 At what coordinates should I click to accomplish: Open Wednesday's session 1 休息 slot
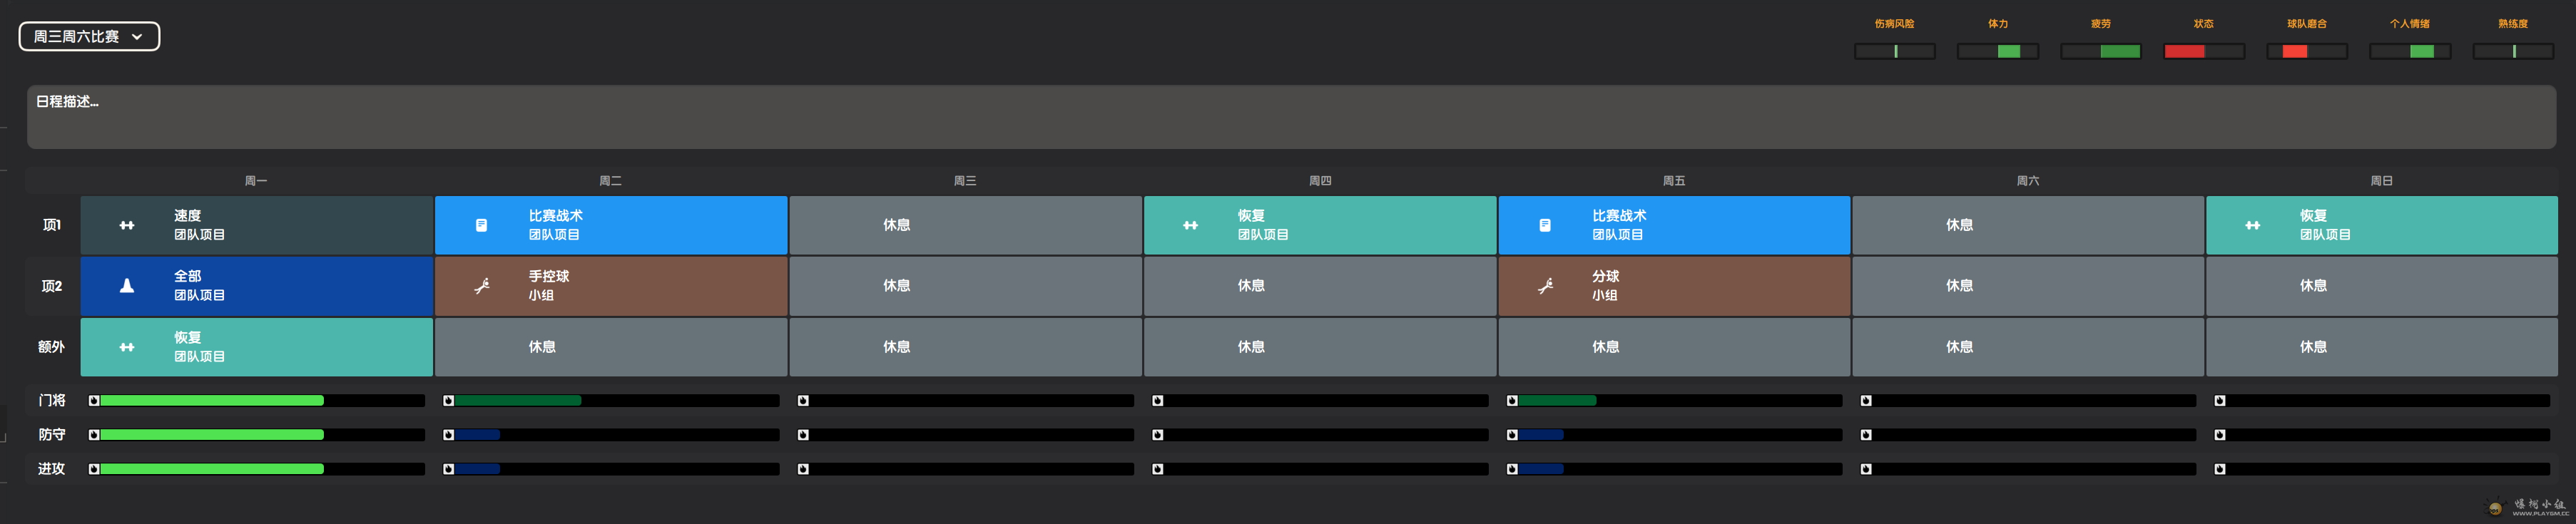point(965,225)
